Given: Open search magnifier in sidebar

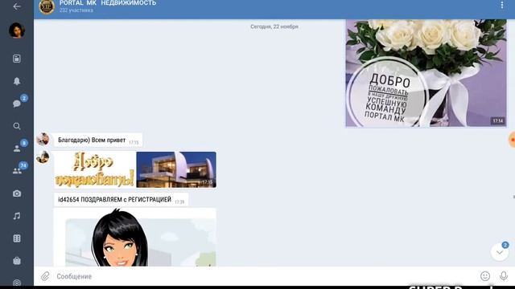Looking at the screenshot, I should (x=17, y=126).
